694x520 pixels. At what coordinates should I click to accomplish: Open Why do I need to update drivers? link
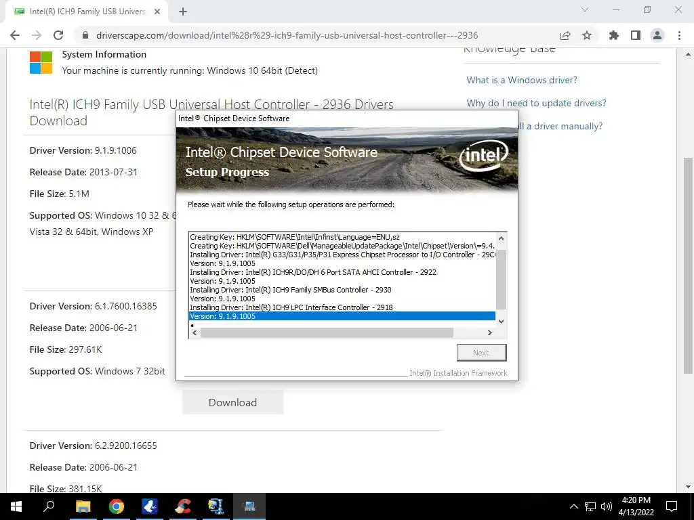pos(537,103)
